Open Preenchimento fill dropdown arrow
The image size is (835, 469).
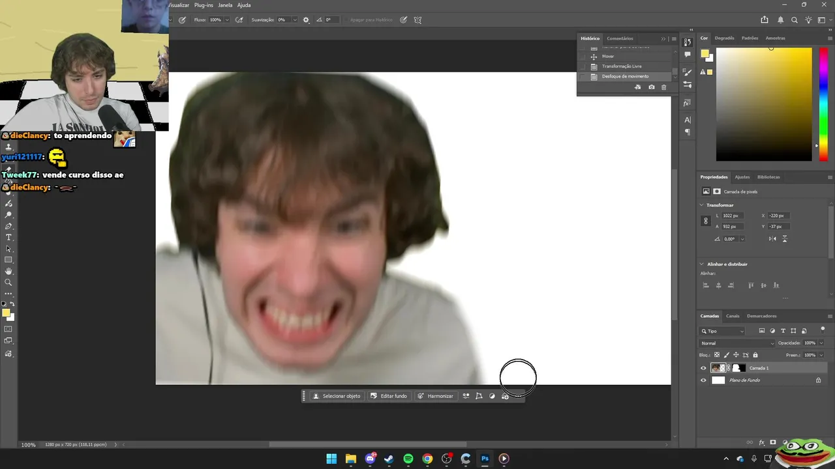pyautogui.click(x=821, y=355)
